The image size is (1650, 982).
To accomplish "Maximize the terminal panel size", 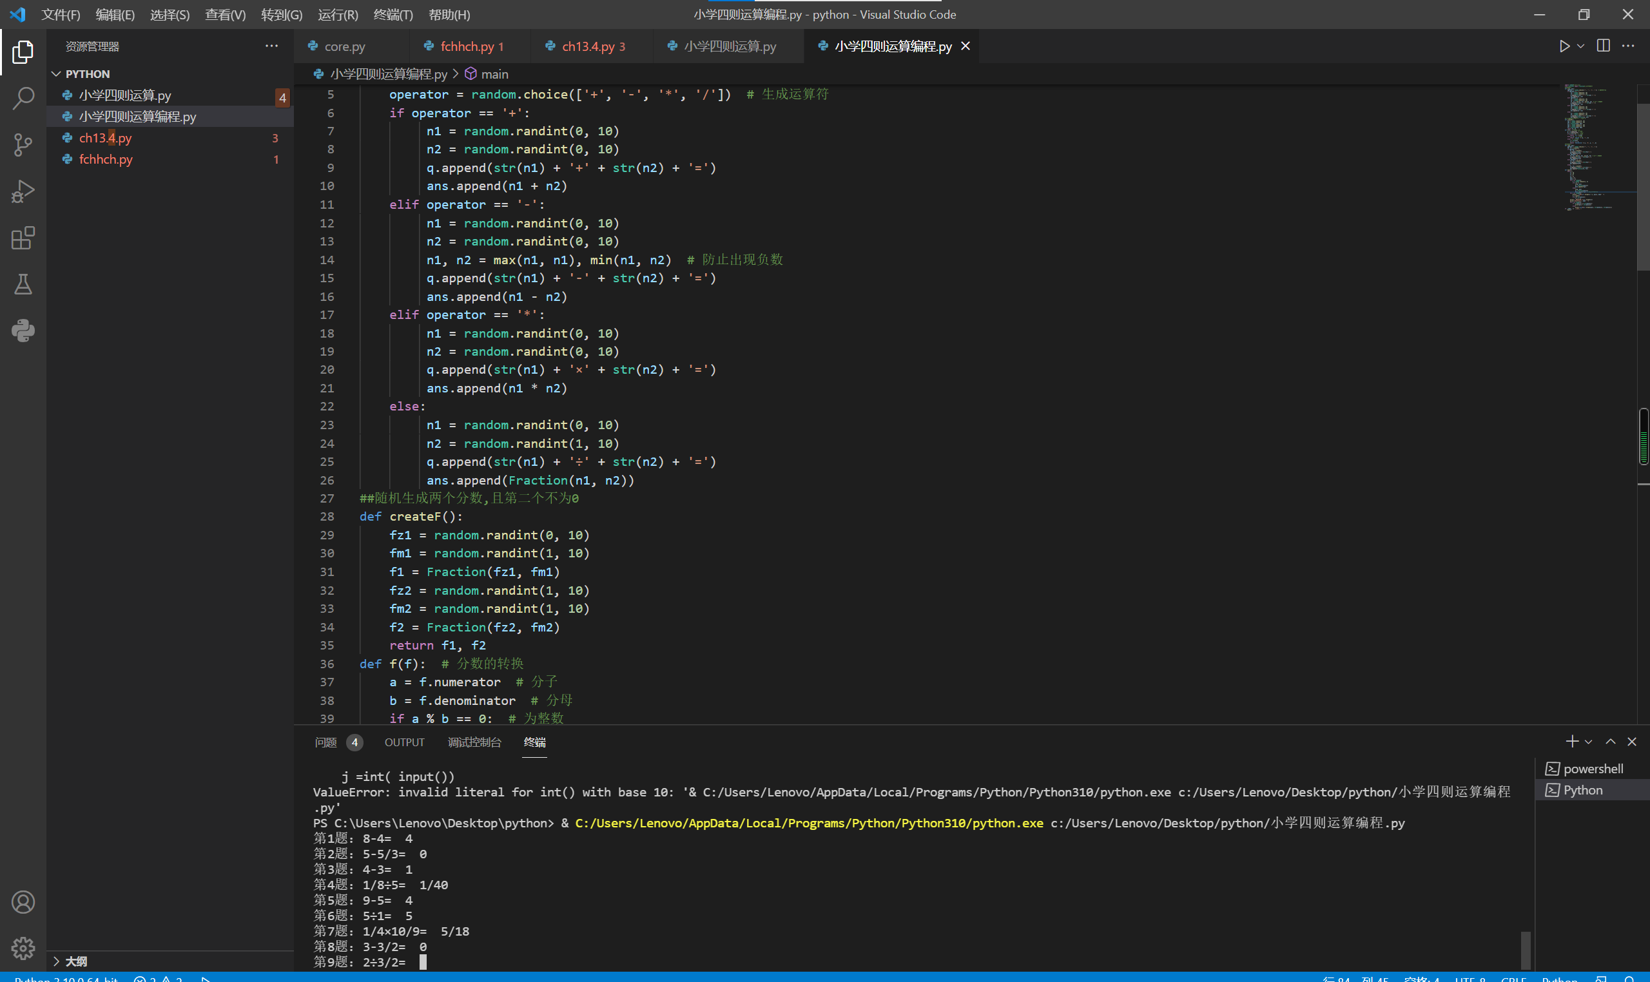I will 1610,742.
